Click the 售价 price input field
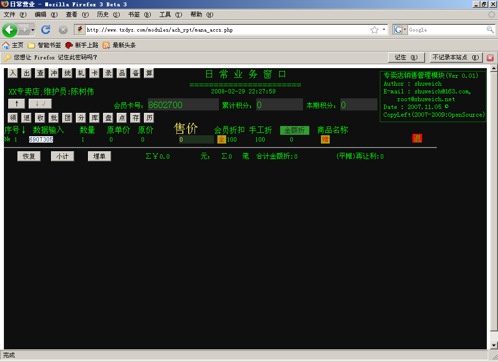 tap(196, 140)
